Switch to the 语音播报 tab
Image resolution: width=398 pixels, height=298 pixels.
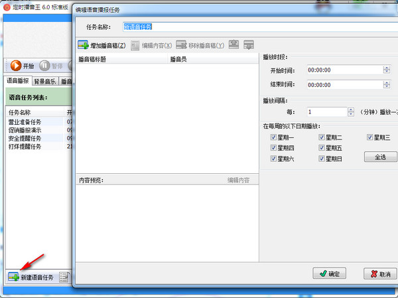coord(18,81)
